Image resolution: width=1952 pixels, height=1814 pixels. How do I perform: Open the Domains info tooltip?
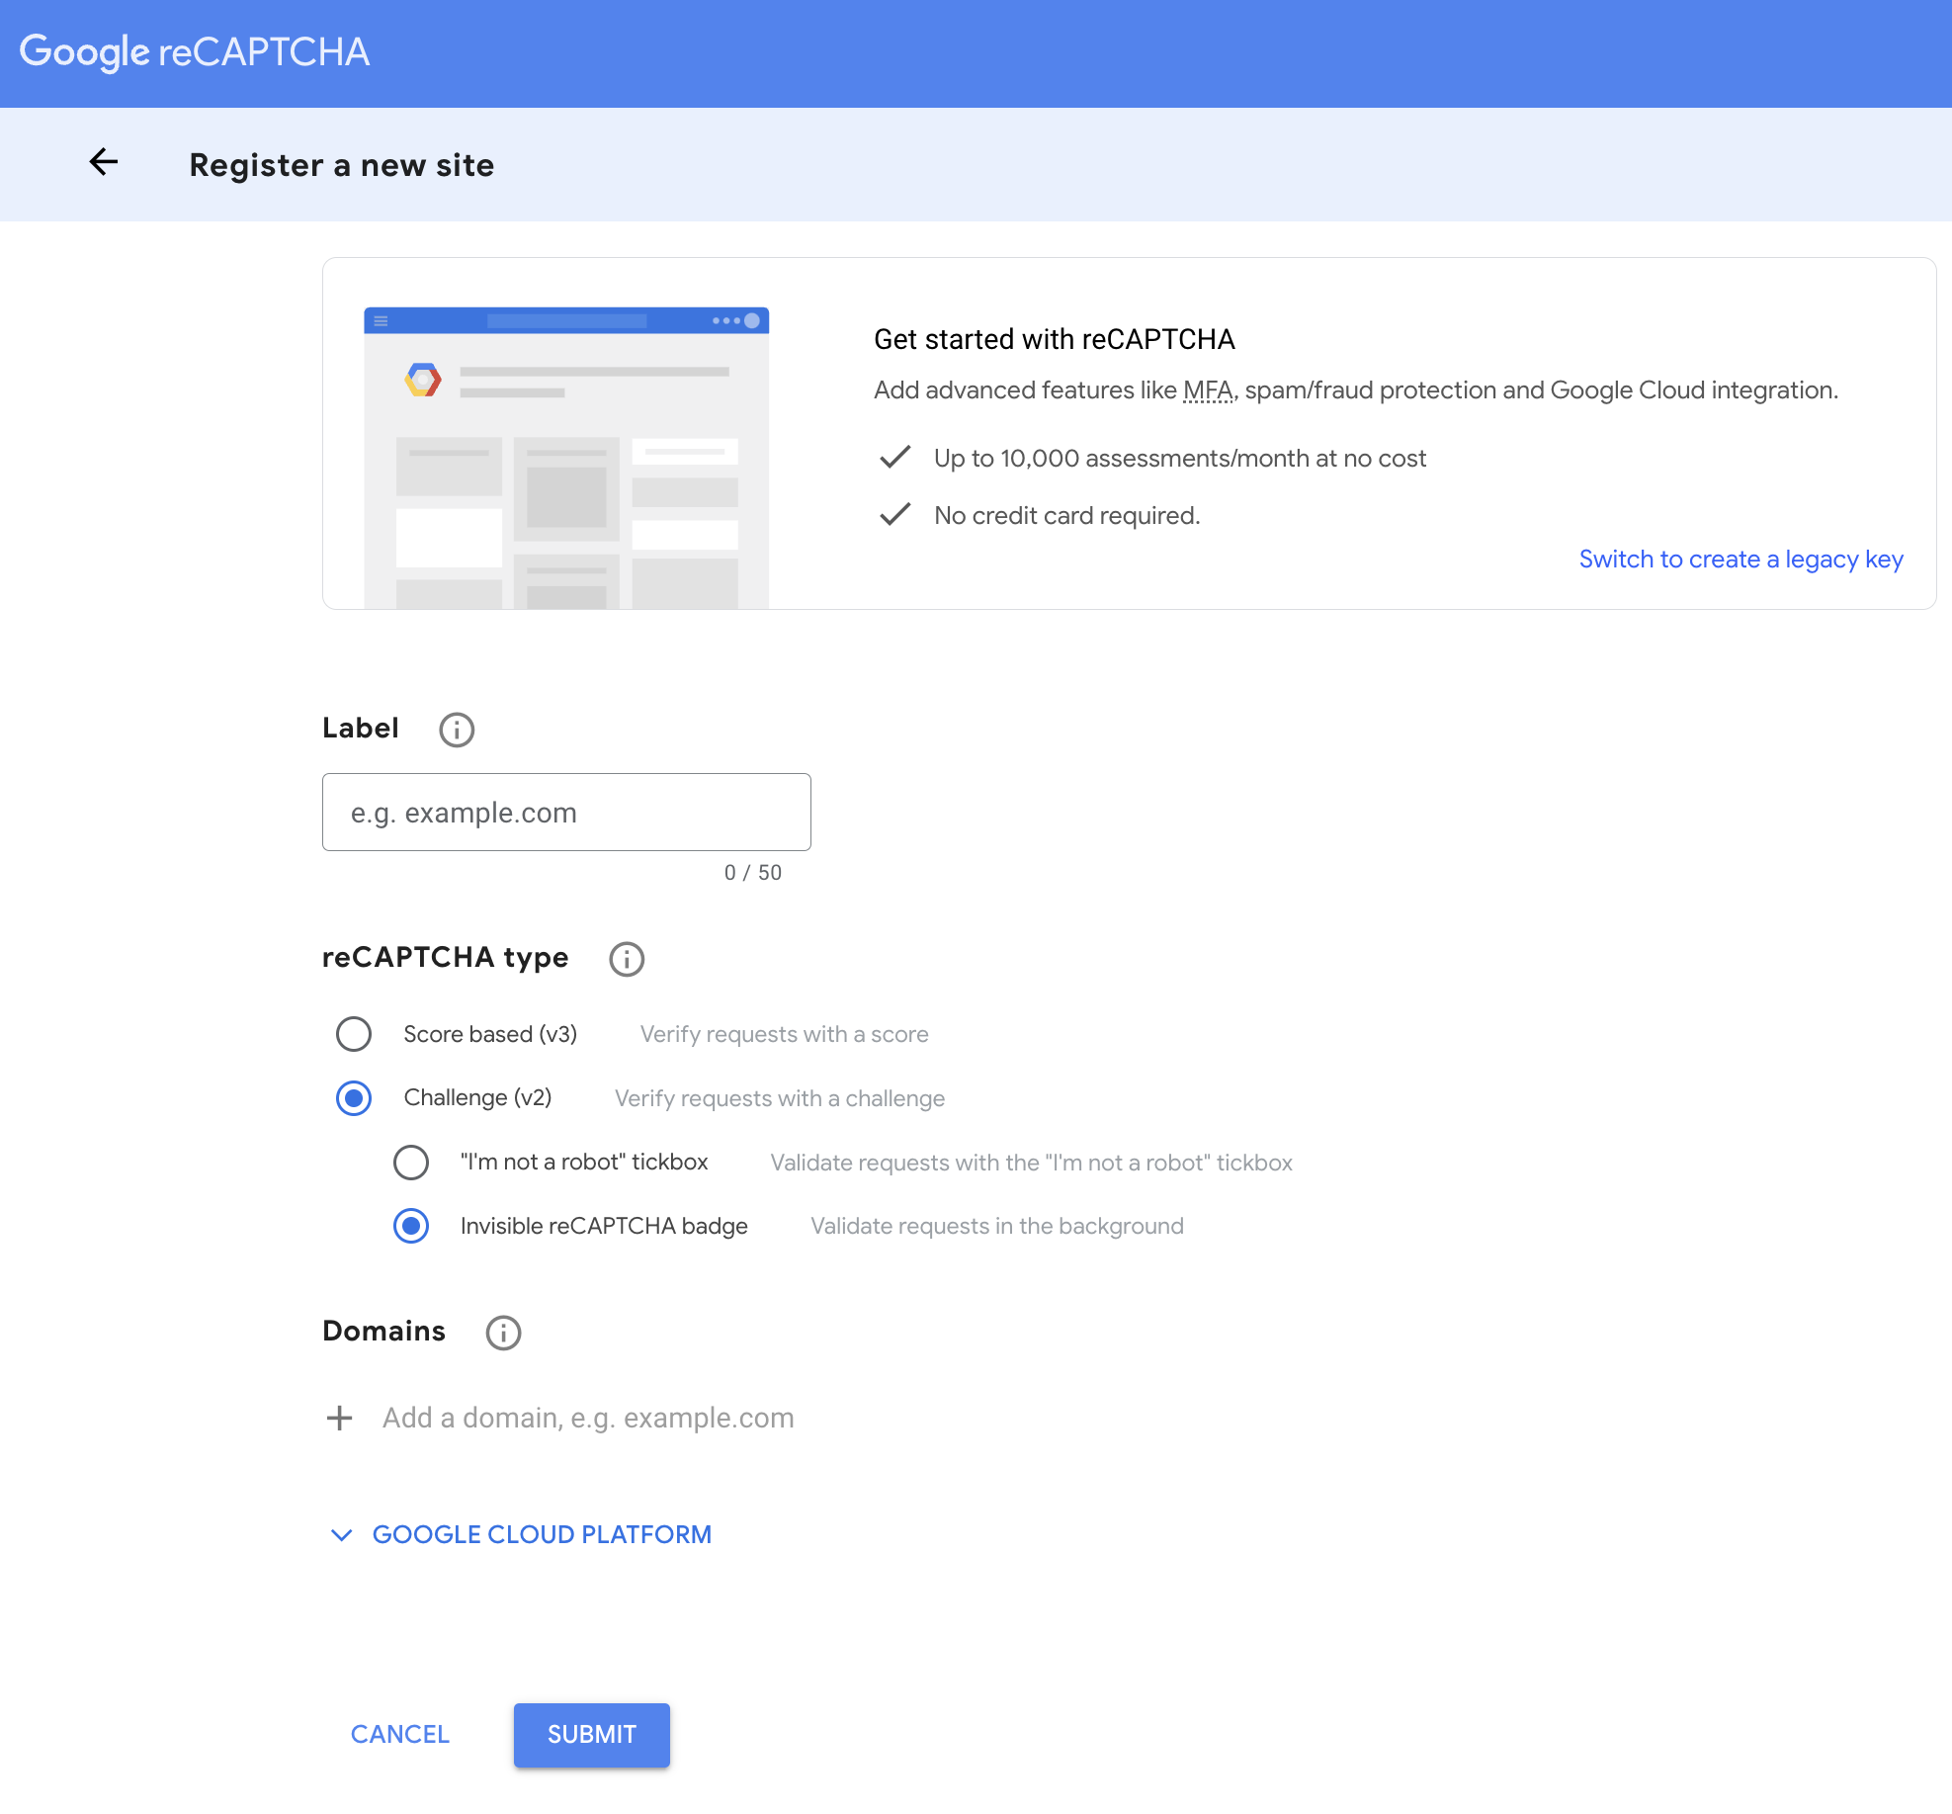coord(502,1333)
